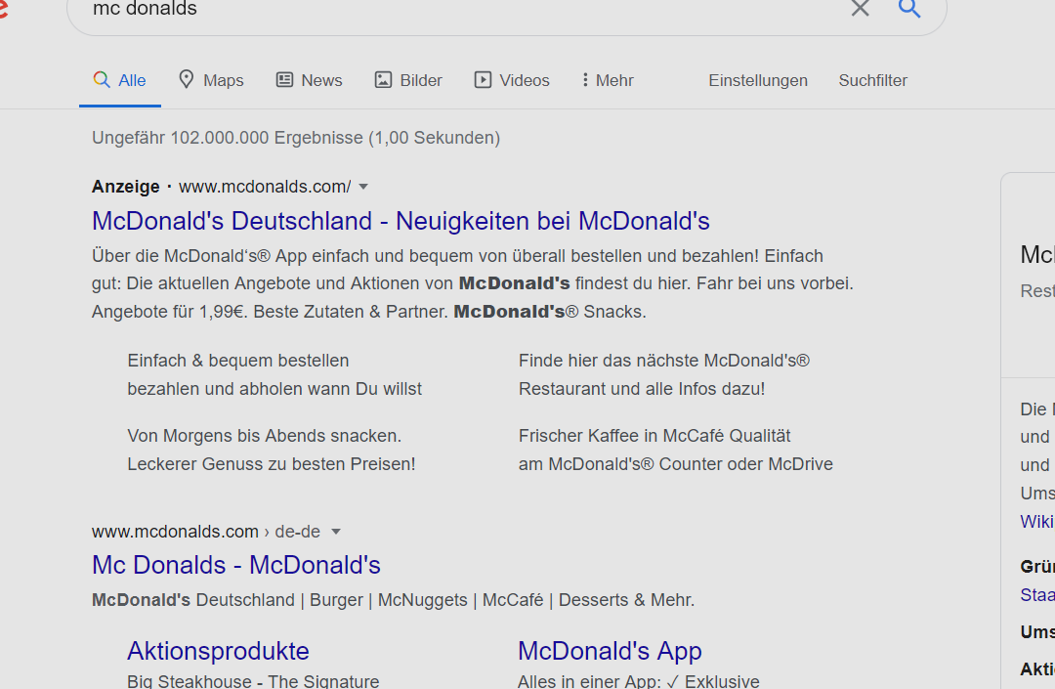
Task: Open the News tab
Action: [x=310, y=80]
